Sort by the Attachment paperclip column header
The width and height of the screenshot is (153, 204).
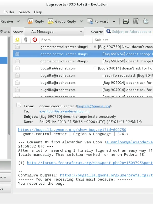(26, 40)
